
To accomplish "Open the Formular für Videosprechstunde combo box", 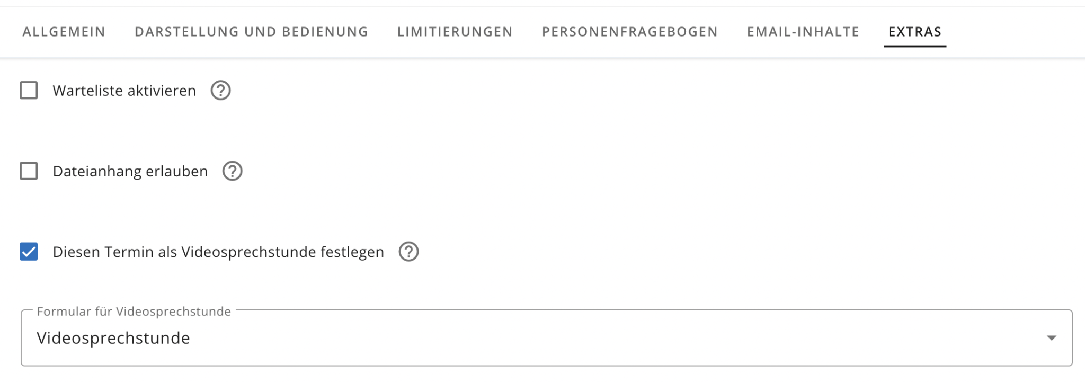I will tap(546, 338).
